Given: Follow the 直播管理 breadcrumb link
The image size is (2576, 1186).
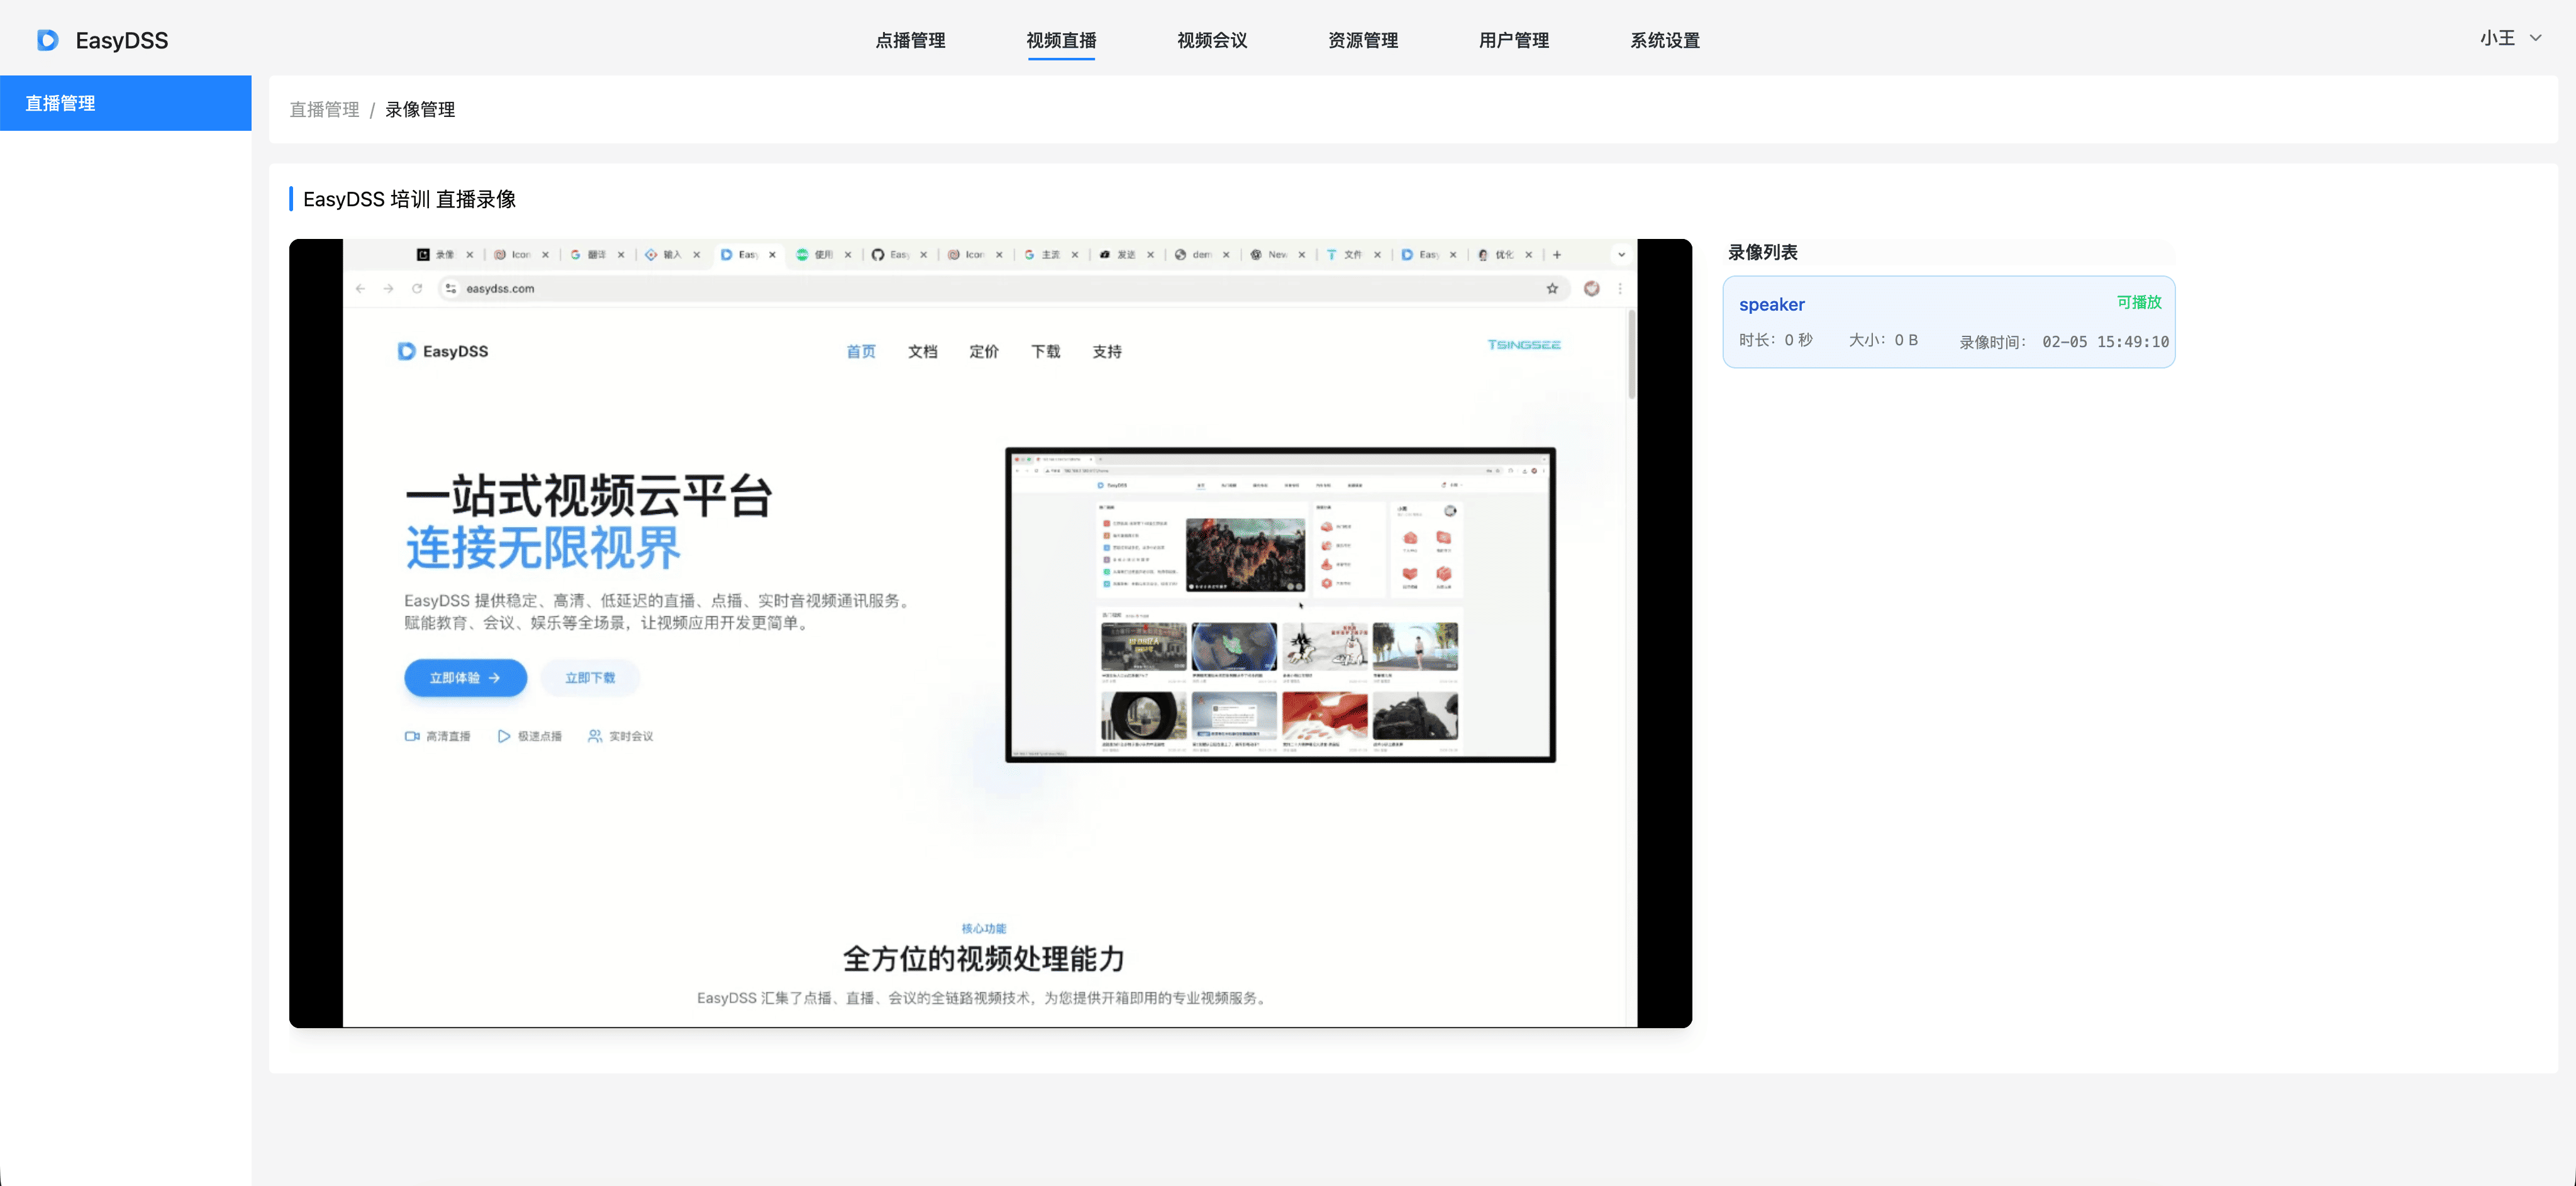Looking at the screenshot, I should click(324, 109).
